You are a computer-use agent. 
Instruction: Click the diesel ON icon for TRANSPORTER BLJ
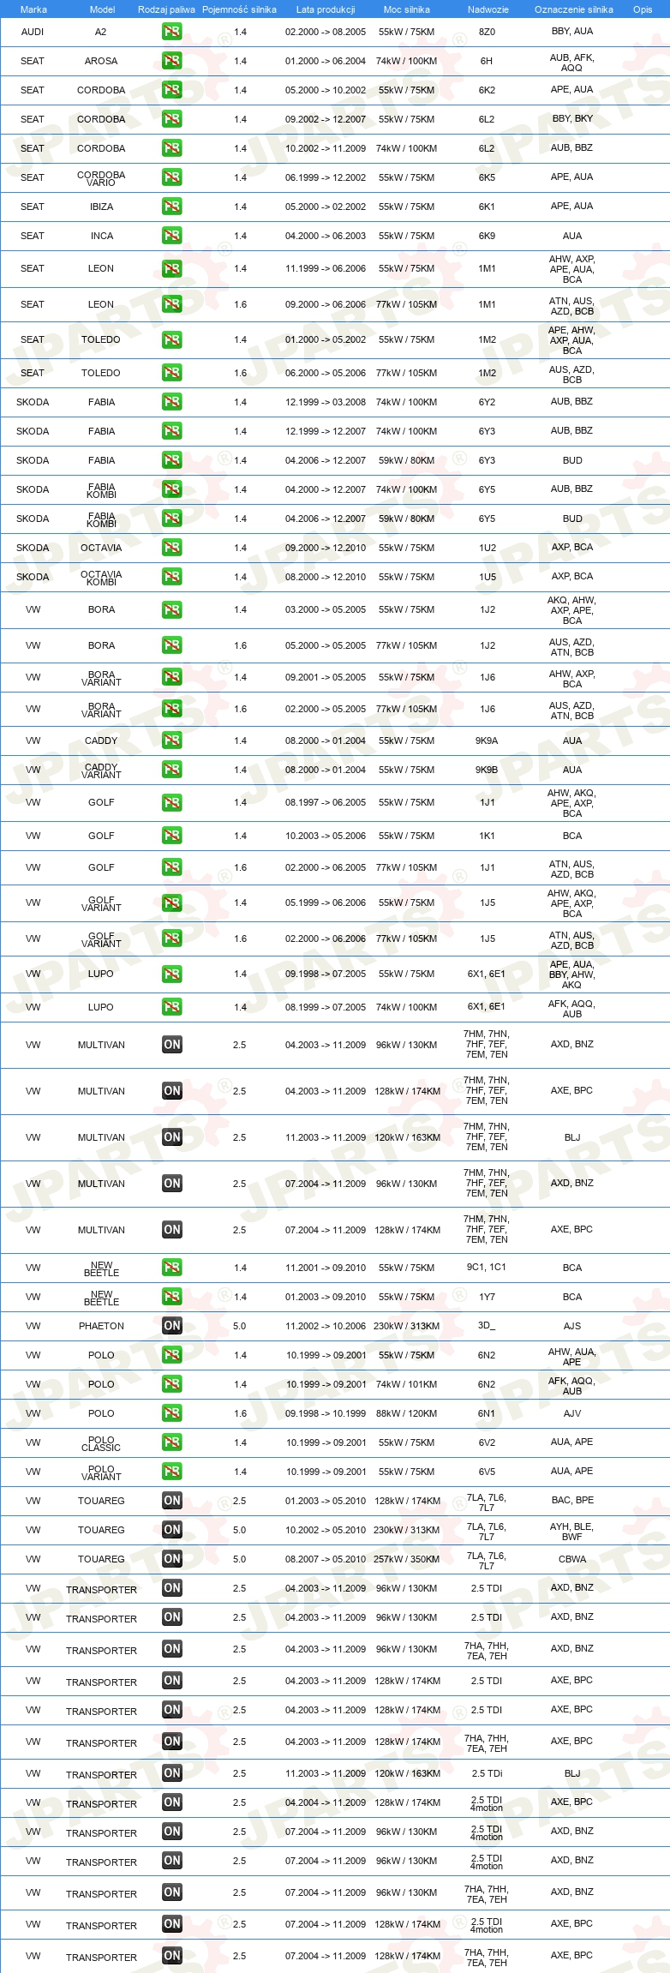(171, 1773)
